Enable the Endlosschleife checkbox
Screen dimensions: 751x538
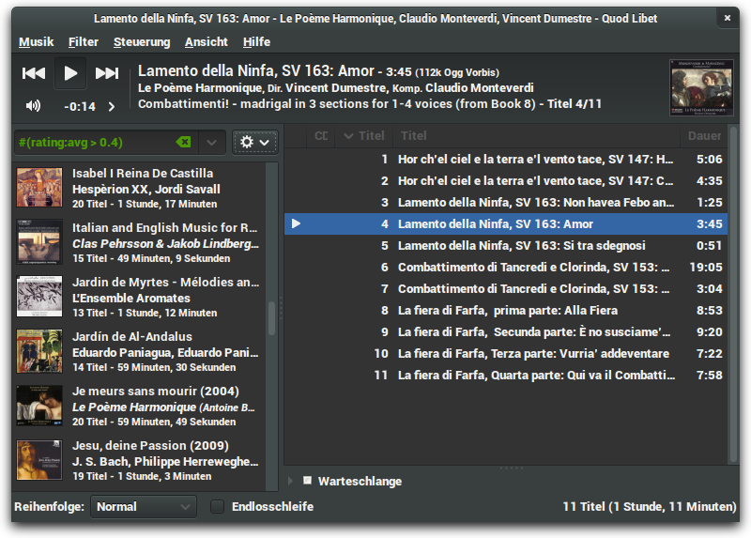point(218,506)
